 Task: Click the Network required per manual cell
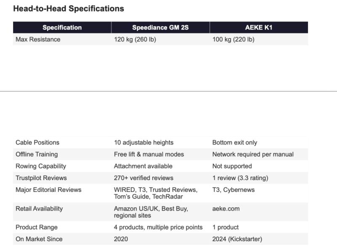tap(253, 154)
